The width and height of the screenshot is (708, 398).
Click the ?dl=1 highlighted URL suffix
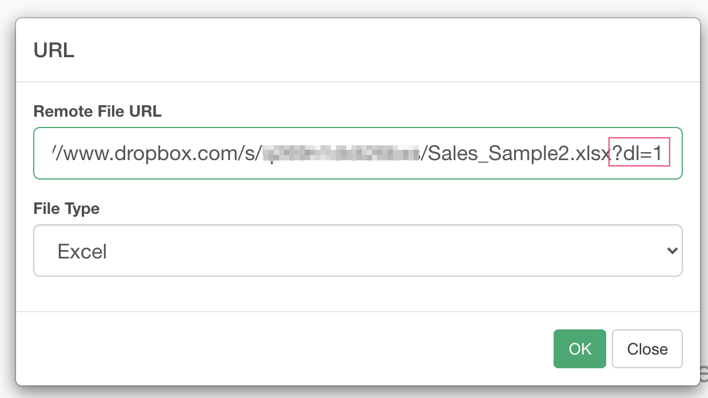639,153
